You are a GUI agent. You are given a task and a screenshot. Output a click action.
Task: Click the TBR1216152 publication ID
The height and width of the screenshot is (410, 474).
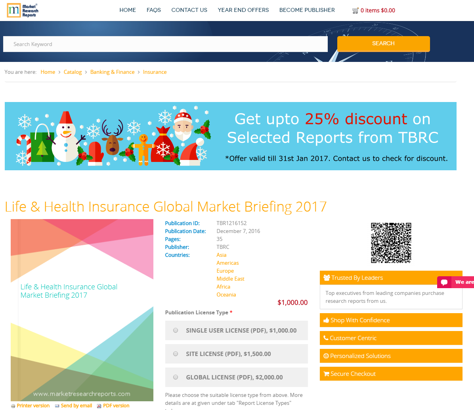231,223
